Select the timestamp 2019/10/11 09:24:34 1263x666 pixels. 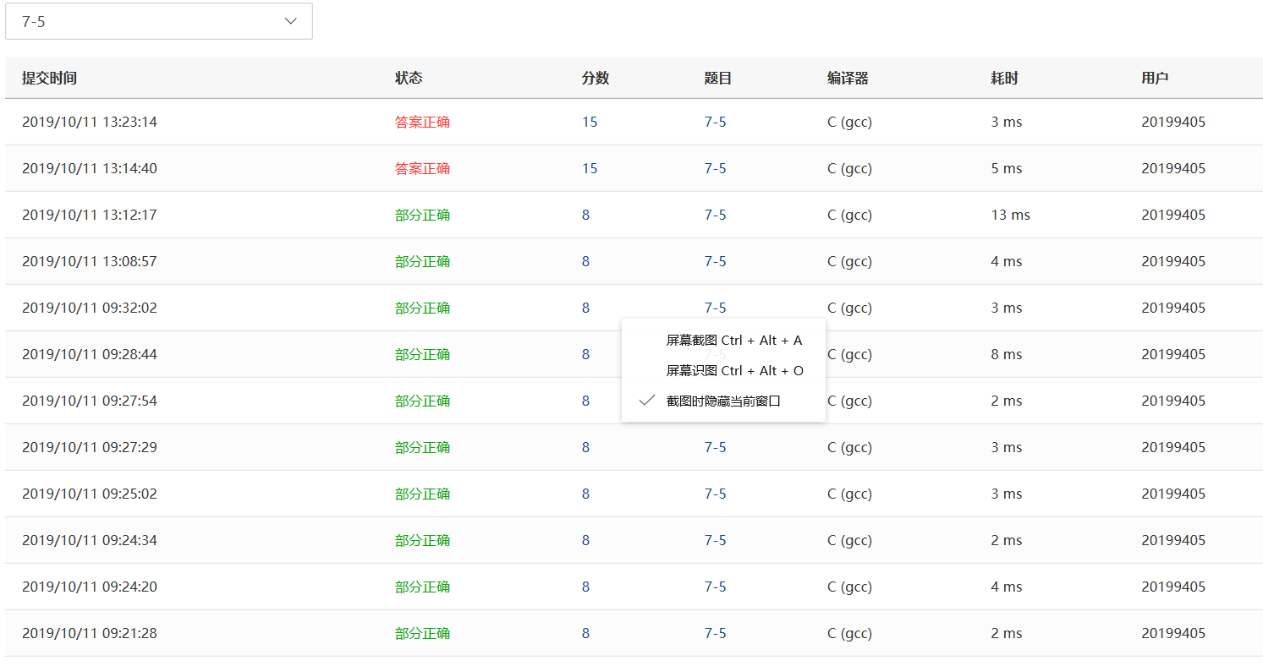point(90,540)
